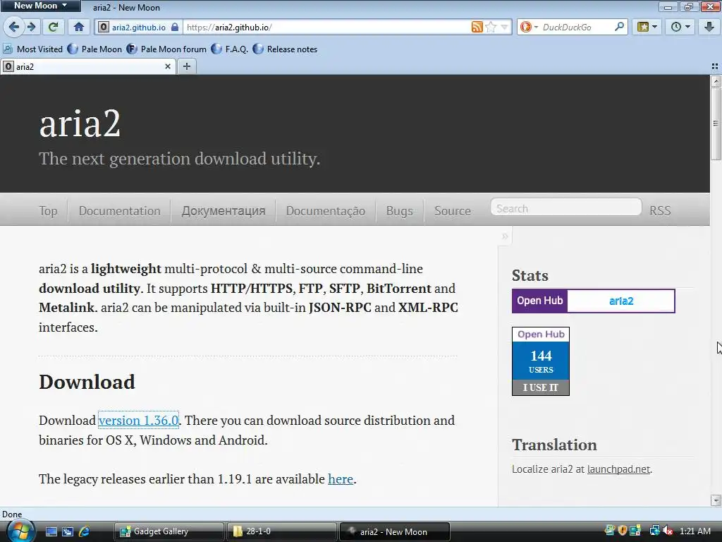Click the padlock security icon
The width and height of the screenshot is (722, 542).
(175, 28)
